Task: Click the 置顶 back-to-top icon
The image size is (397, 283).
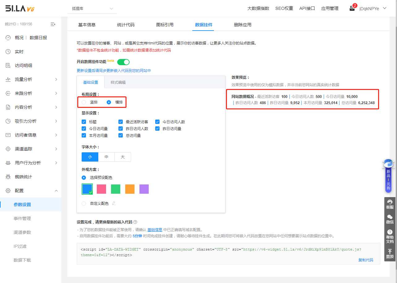Action: coord(390,251)
